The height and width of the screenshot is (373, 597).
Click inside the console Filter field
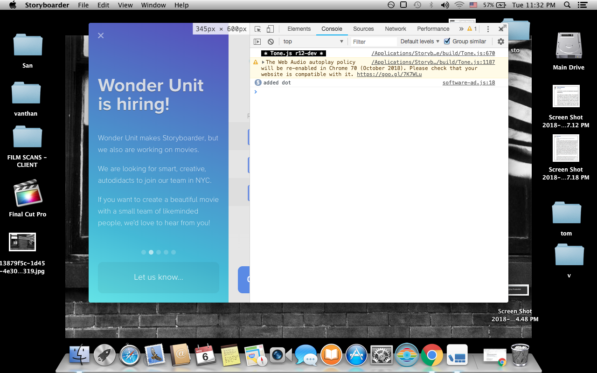373,41
